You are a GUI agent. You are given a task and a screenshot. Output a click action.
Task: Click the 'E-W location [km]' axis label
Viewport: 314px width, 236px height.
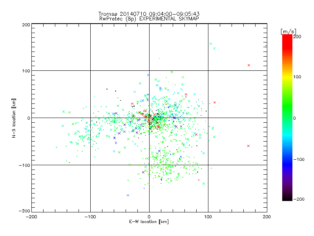(x=149, y=221)
